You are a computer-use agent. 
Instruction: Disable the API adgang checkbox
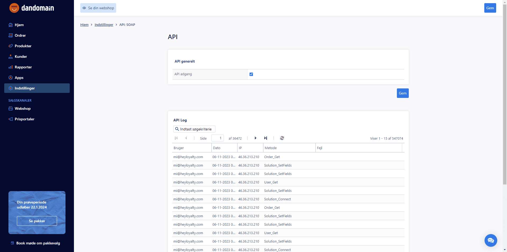[x=251, y=74]
